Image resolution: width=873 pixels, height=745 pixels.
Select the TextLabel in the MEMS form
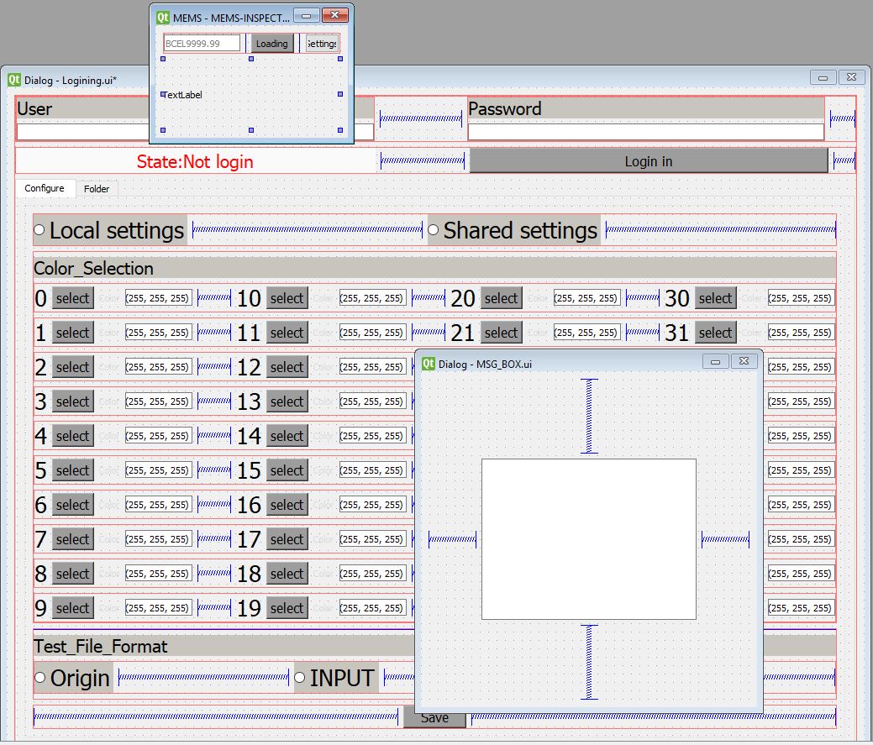click(x=181, y=94)
